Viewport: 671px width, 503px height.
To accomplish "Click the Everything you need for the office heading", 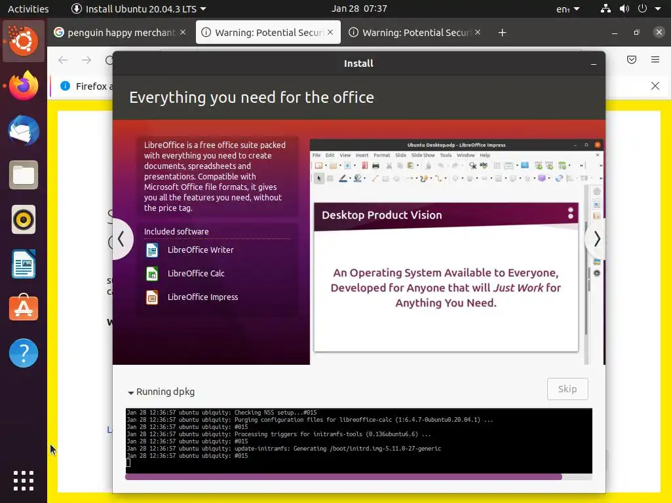I will click(x=252, y=98).
